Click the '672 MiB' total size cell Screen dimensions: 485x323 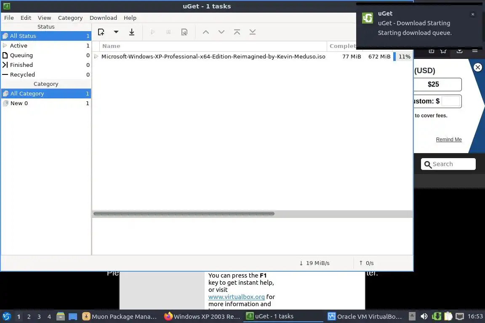(x=379, y=56)
